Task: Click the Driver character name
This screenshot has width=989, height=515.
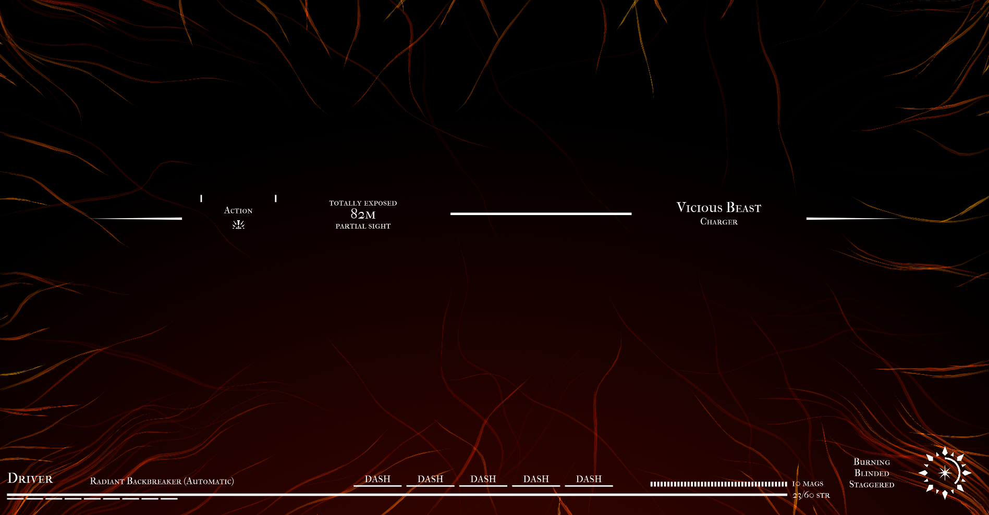Action: [30, 479]
